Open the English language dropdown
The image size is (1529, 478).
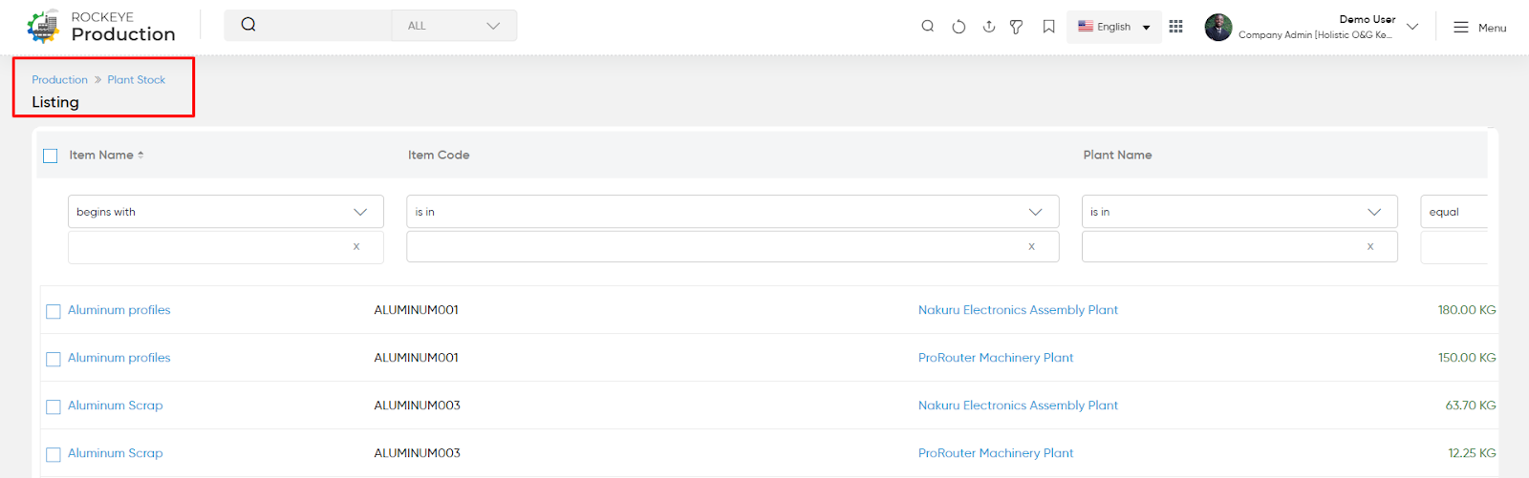pos(1114,27)
